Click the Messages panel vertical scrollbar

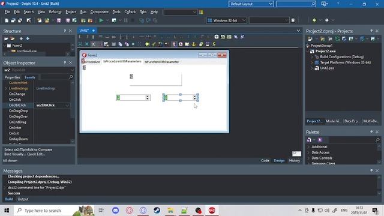(x=379, y=185)
